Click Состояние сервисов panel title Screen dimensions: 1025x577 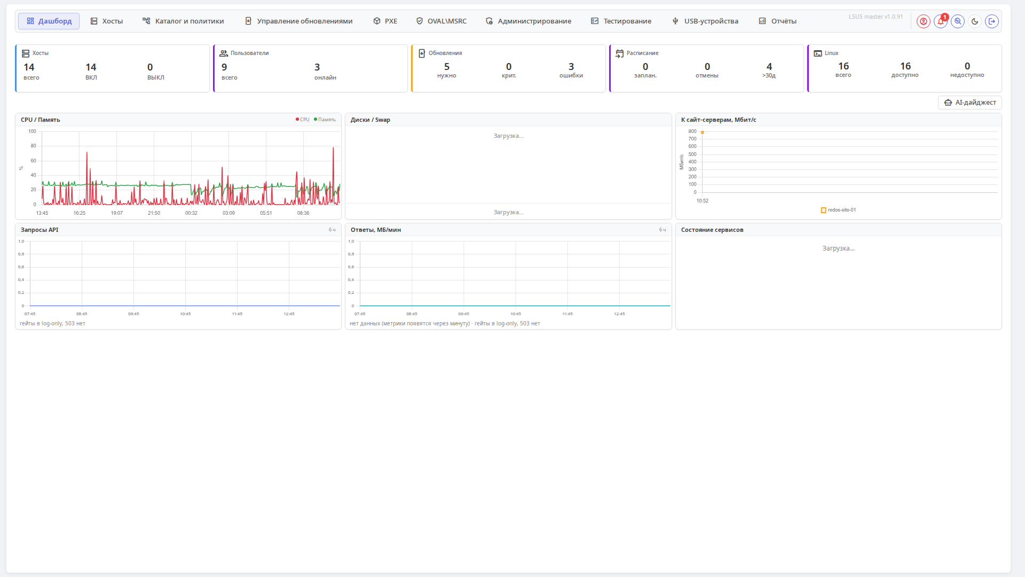coord(712,230)
